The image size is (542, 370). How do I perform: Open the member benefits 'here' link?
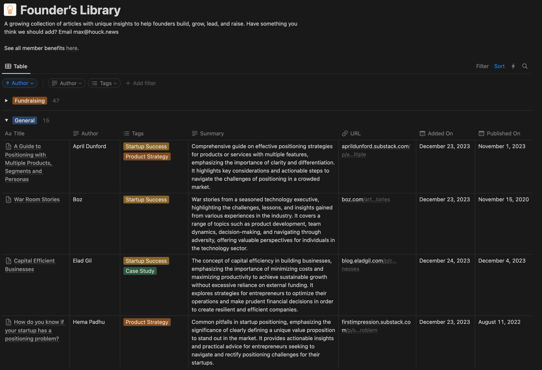[72, 48]
